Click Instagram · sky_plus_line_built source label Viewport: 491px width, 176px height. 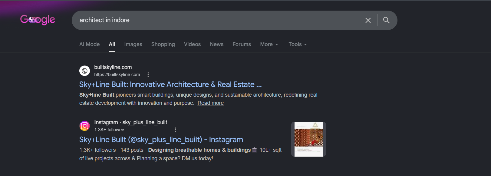[130, 122]
